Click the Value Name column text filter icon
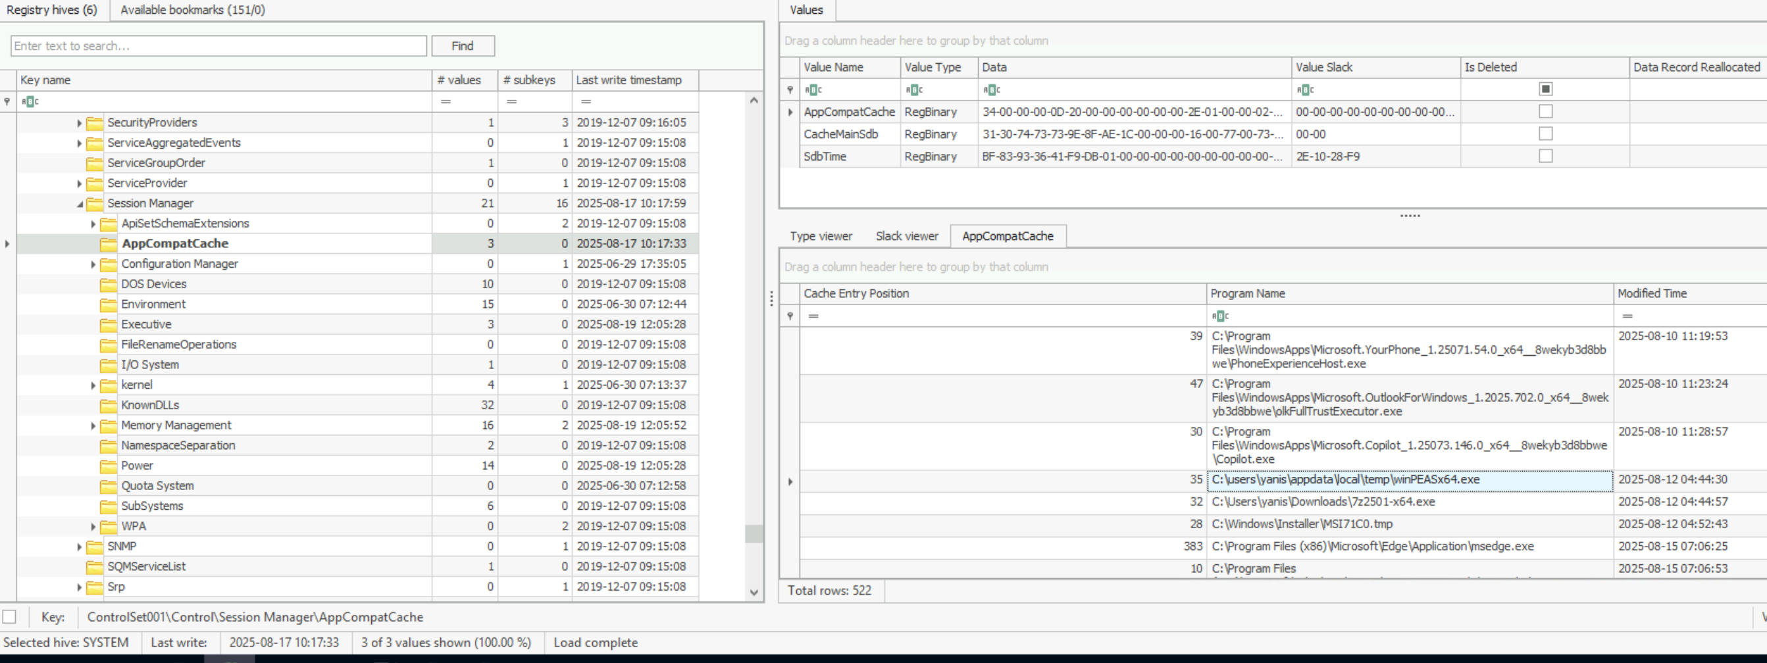The width and height of the screenshot is (1767, 663). [x=813, y=90]
